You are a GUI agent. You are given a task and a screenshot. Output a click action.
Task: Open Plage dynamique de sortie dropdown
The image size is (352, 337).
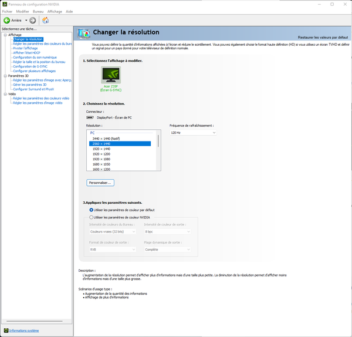(167, 250)
